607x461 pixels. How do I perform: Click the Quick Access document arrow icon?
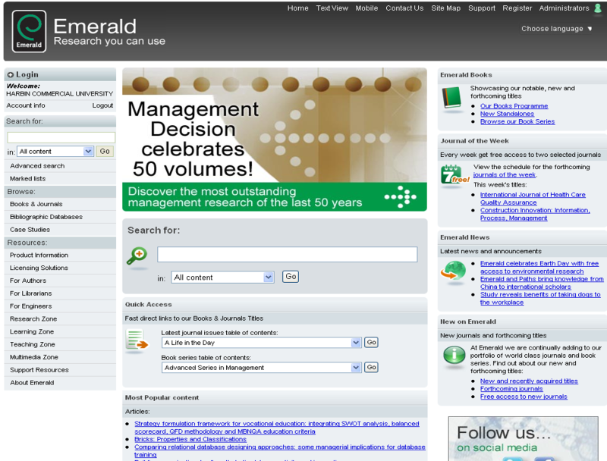pos(137,340)
